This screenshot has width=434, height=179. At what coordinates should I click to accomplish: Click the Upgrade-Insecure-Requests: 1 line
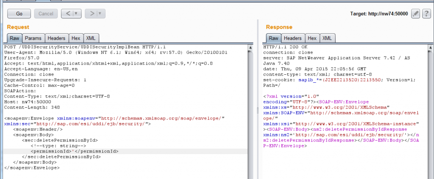[x=45, y=80]
